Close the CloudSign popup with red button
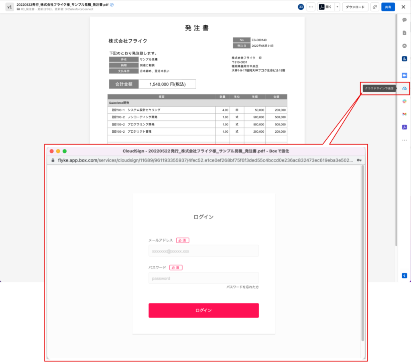 tap(52, 151)
